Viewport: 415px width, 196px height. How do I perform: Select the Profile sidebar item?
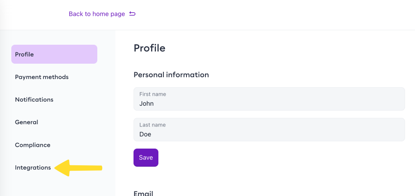click(54, 54)
